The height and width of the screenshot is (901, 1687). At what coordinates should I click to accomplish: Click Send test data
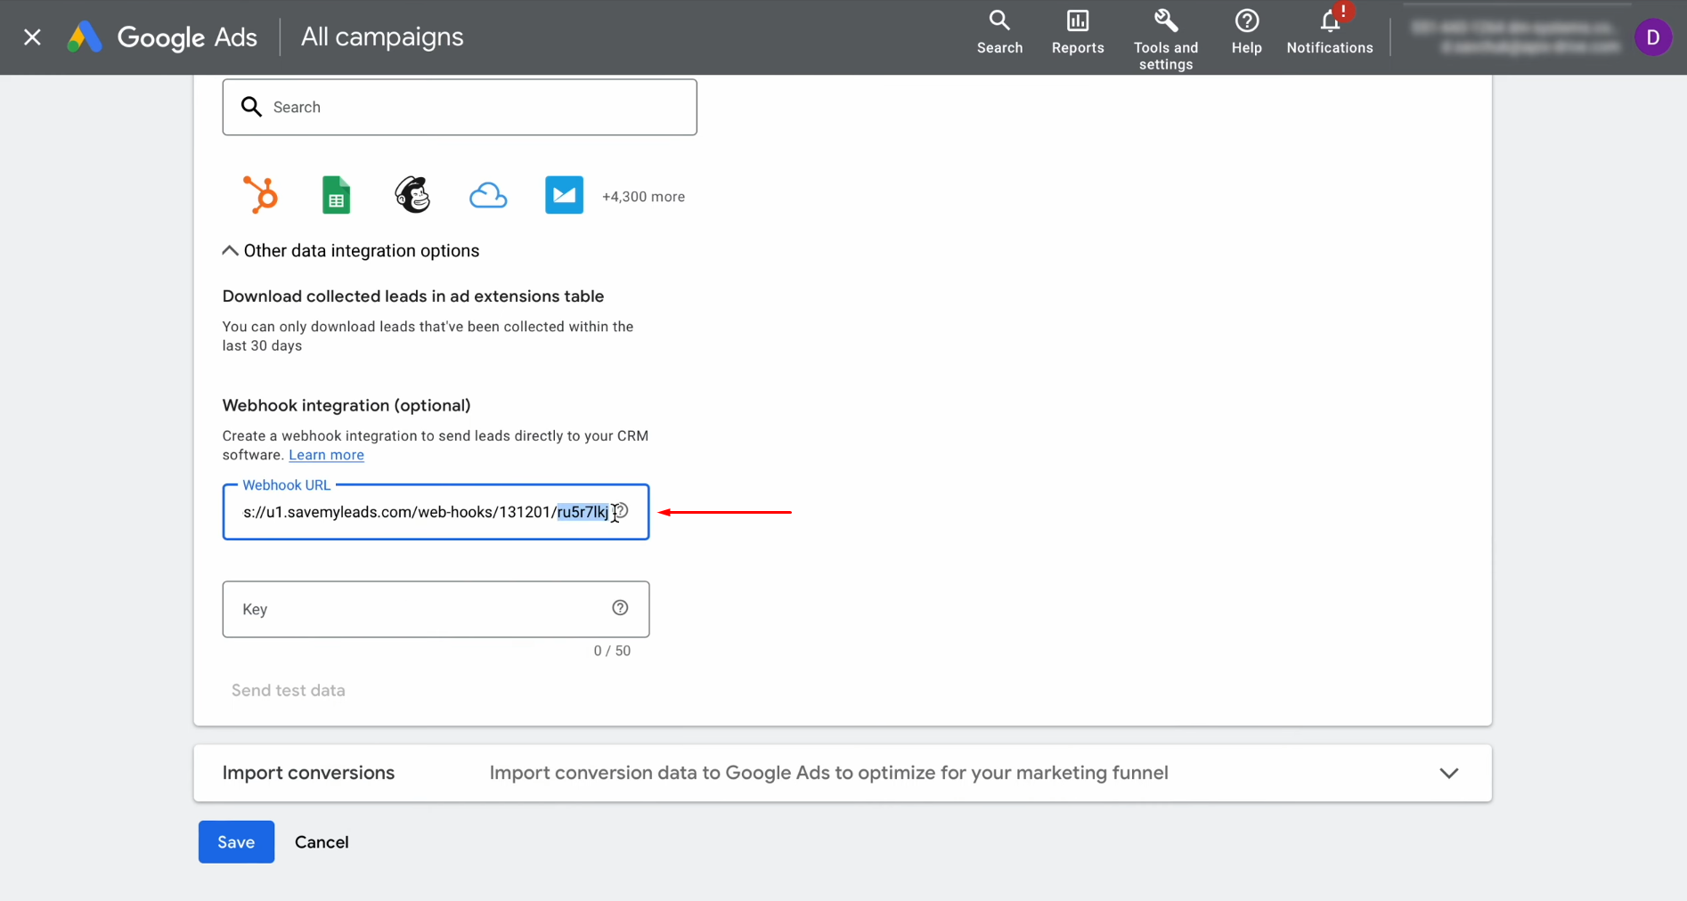tap(289, 691)
